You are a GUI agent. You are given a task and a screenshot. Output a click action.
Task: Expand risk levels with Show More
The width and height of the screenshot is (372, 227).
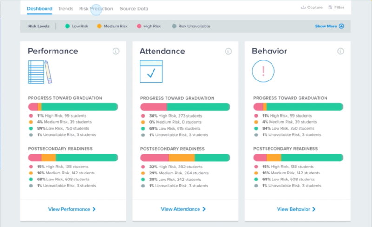point(329,26)
